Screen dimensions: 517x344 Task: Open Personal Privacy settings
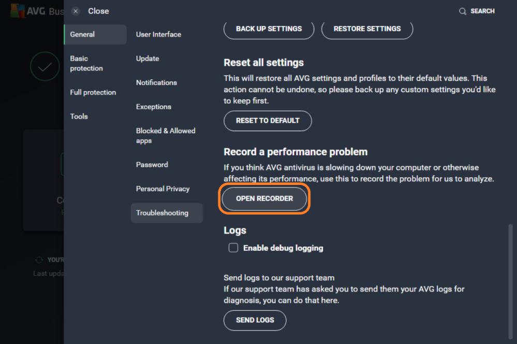click(163, 189)
